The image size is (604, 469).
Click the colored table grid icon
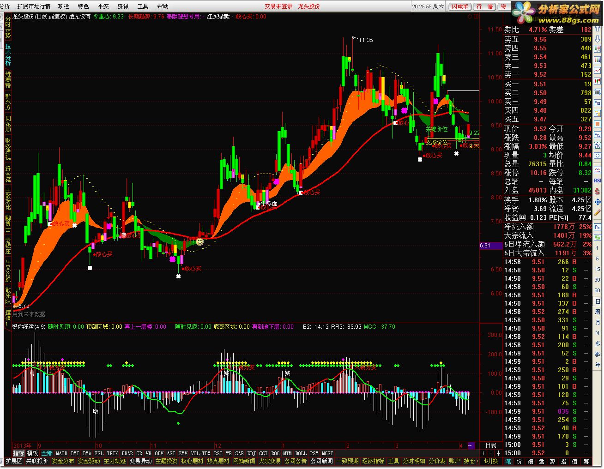pos(597,60)
